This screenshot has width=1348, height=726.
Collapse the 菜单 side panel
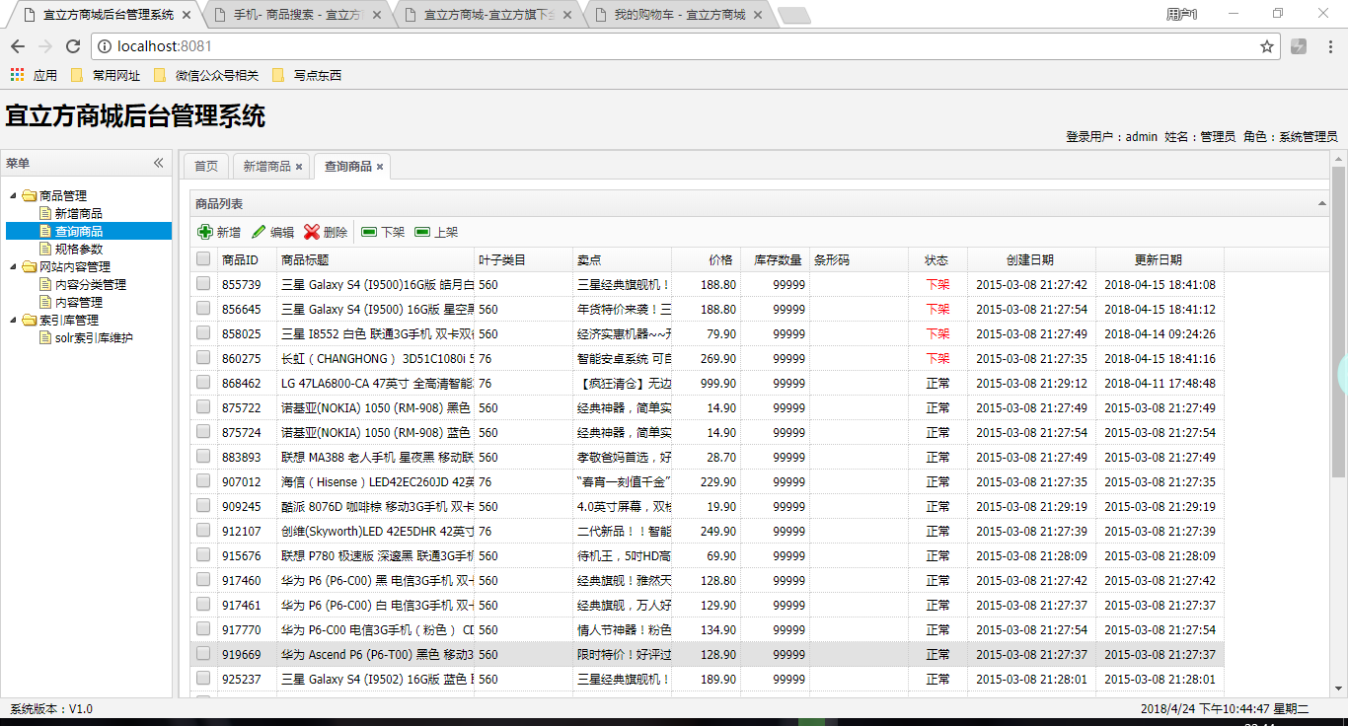point(158,164)
